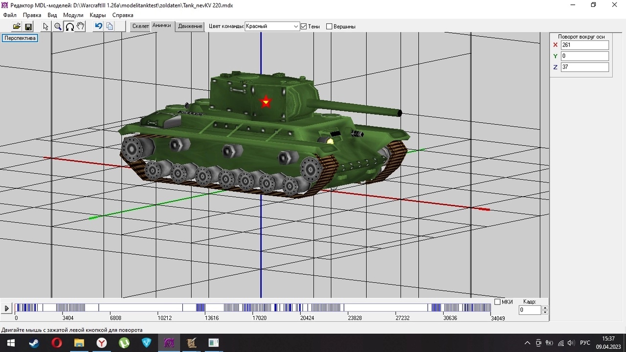Image resolution: width=626 pixels, height=352 pixels.
Task: Open the Модули menu
Action: pos(73,15)
